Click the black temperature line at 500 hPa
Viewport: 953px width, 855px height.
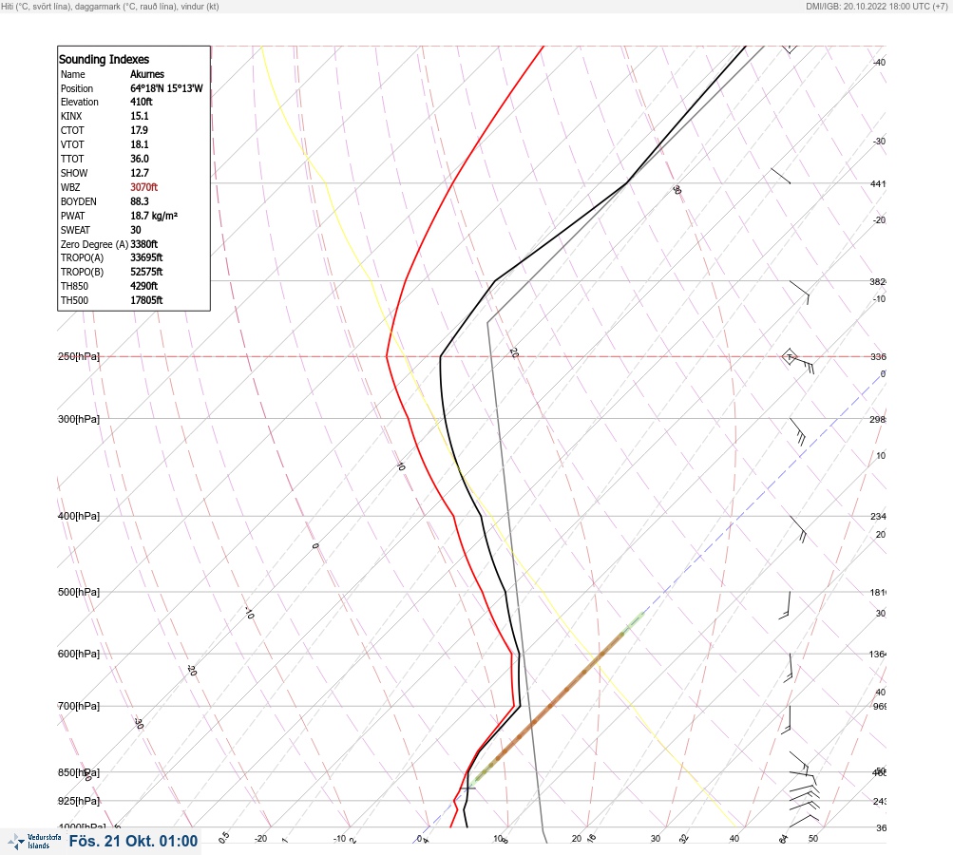point(505,593)
